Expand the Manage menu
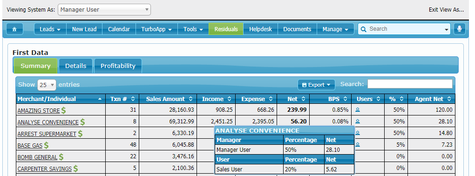The width and height of the screenshot is (475, 176). coord(335,29)
